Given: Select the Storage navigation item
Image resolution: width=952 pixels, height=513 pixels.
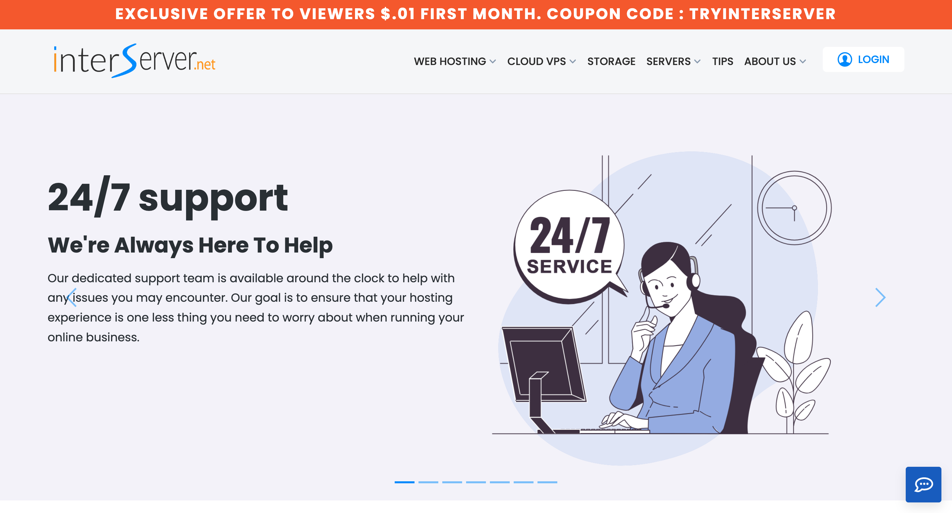Looking at the screenshot, I should point(611,61).
